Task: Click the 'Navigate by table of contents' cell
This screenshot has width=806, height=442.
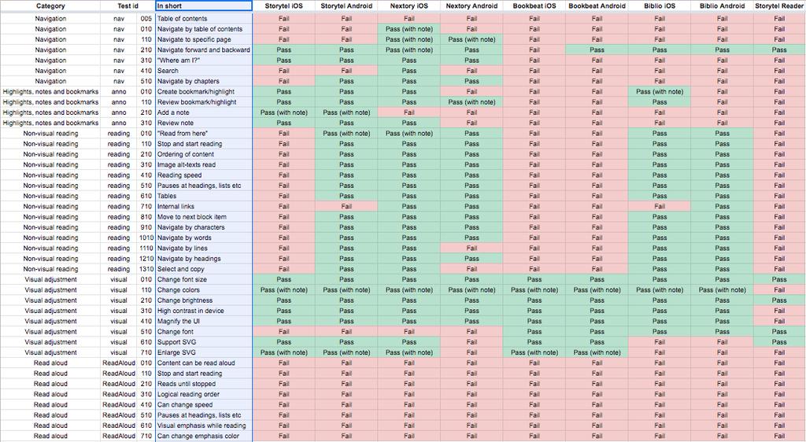Action: pyautogui.click(x=204, y=29)
